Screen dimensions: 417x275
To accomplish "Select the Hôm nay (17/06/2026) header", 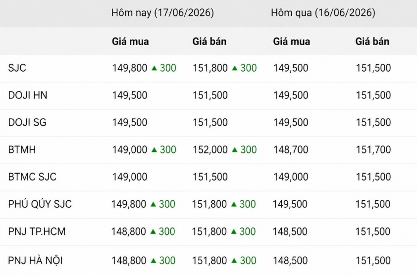I will pos(162,13).
